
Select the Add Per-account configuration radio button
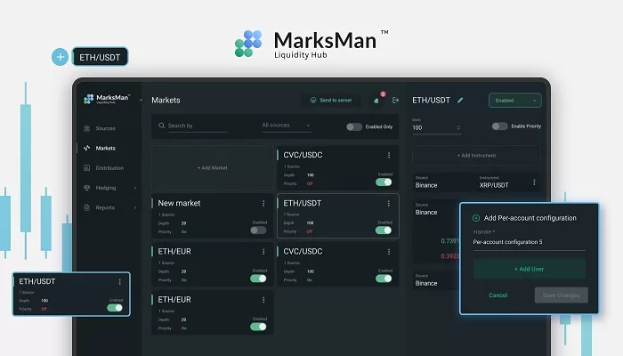click(476, 218)
